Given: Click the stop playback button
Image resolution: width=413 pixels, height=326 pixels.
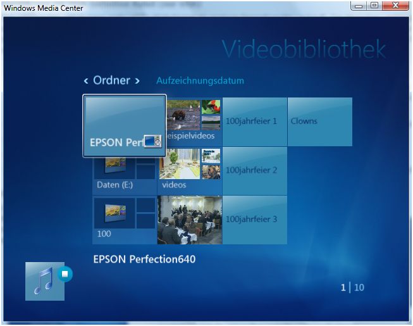Looking at the screenshot, I should 65,274.
